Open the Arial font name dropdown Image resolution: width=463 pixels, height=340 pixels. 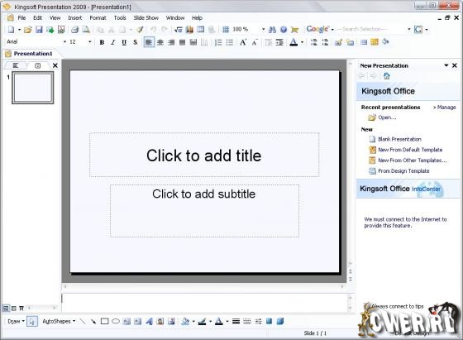tap(64, 42)
